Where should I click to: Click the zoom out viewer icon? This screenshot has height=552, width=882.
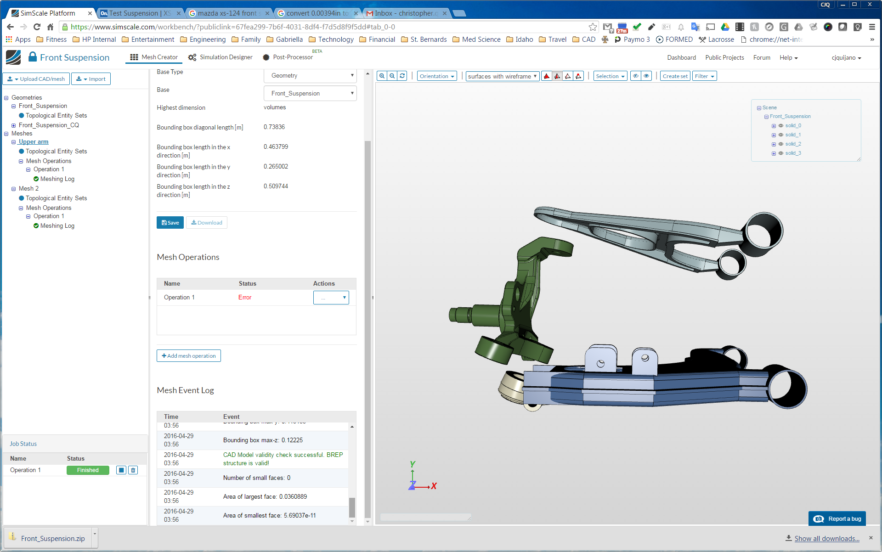coord(392,76)
